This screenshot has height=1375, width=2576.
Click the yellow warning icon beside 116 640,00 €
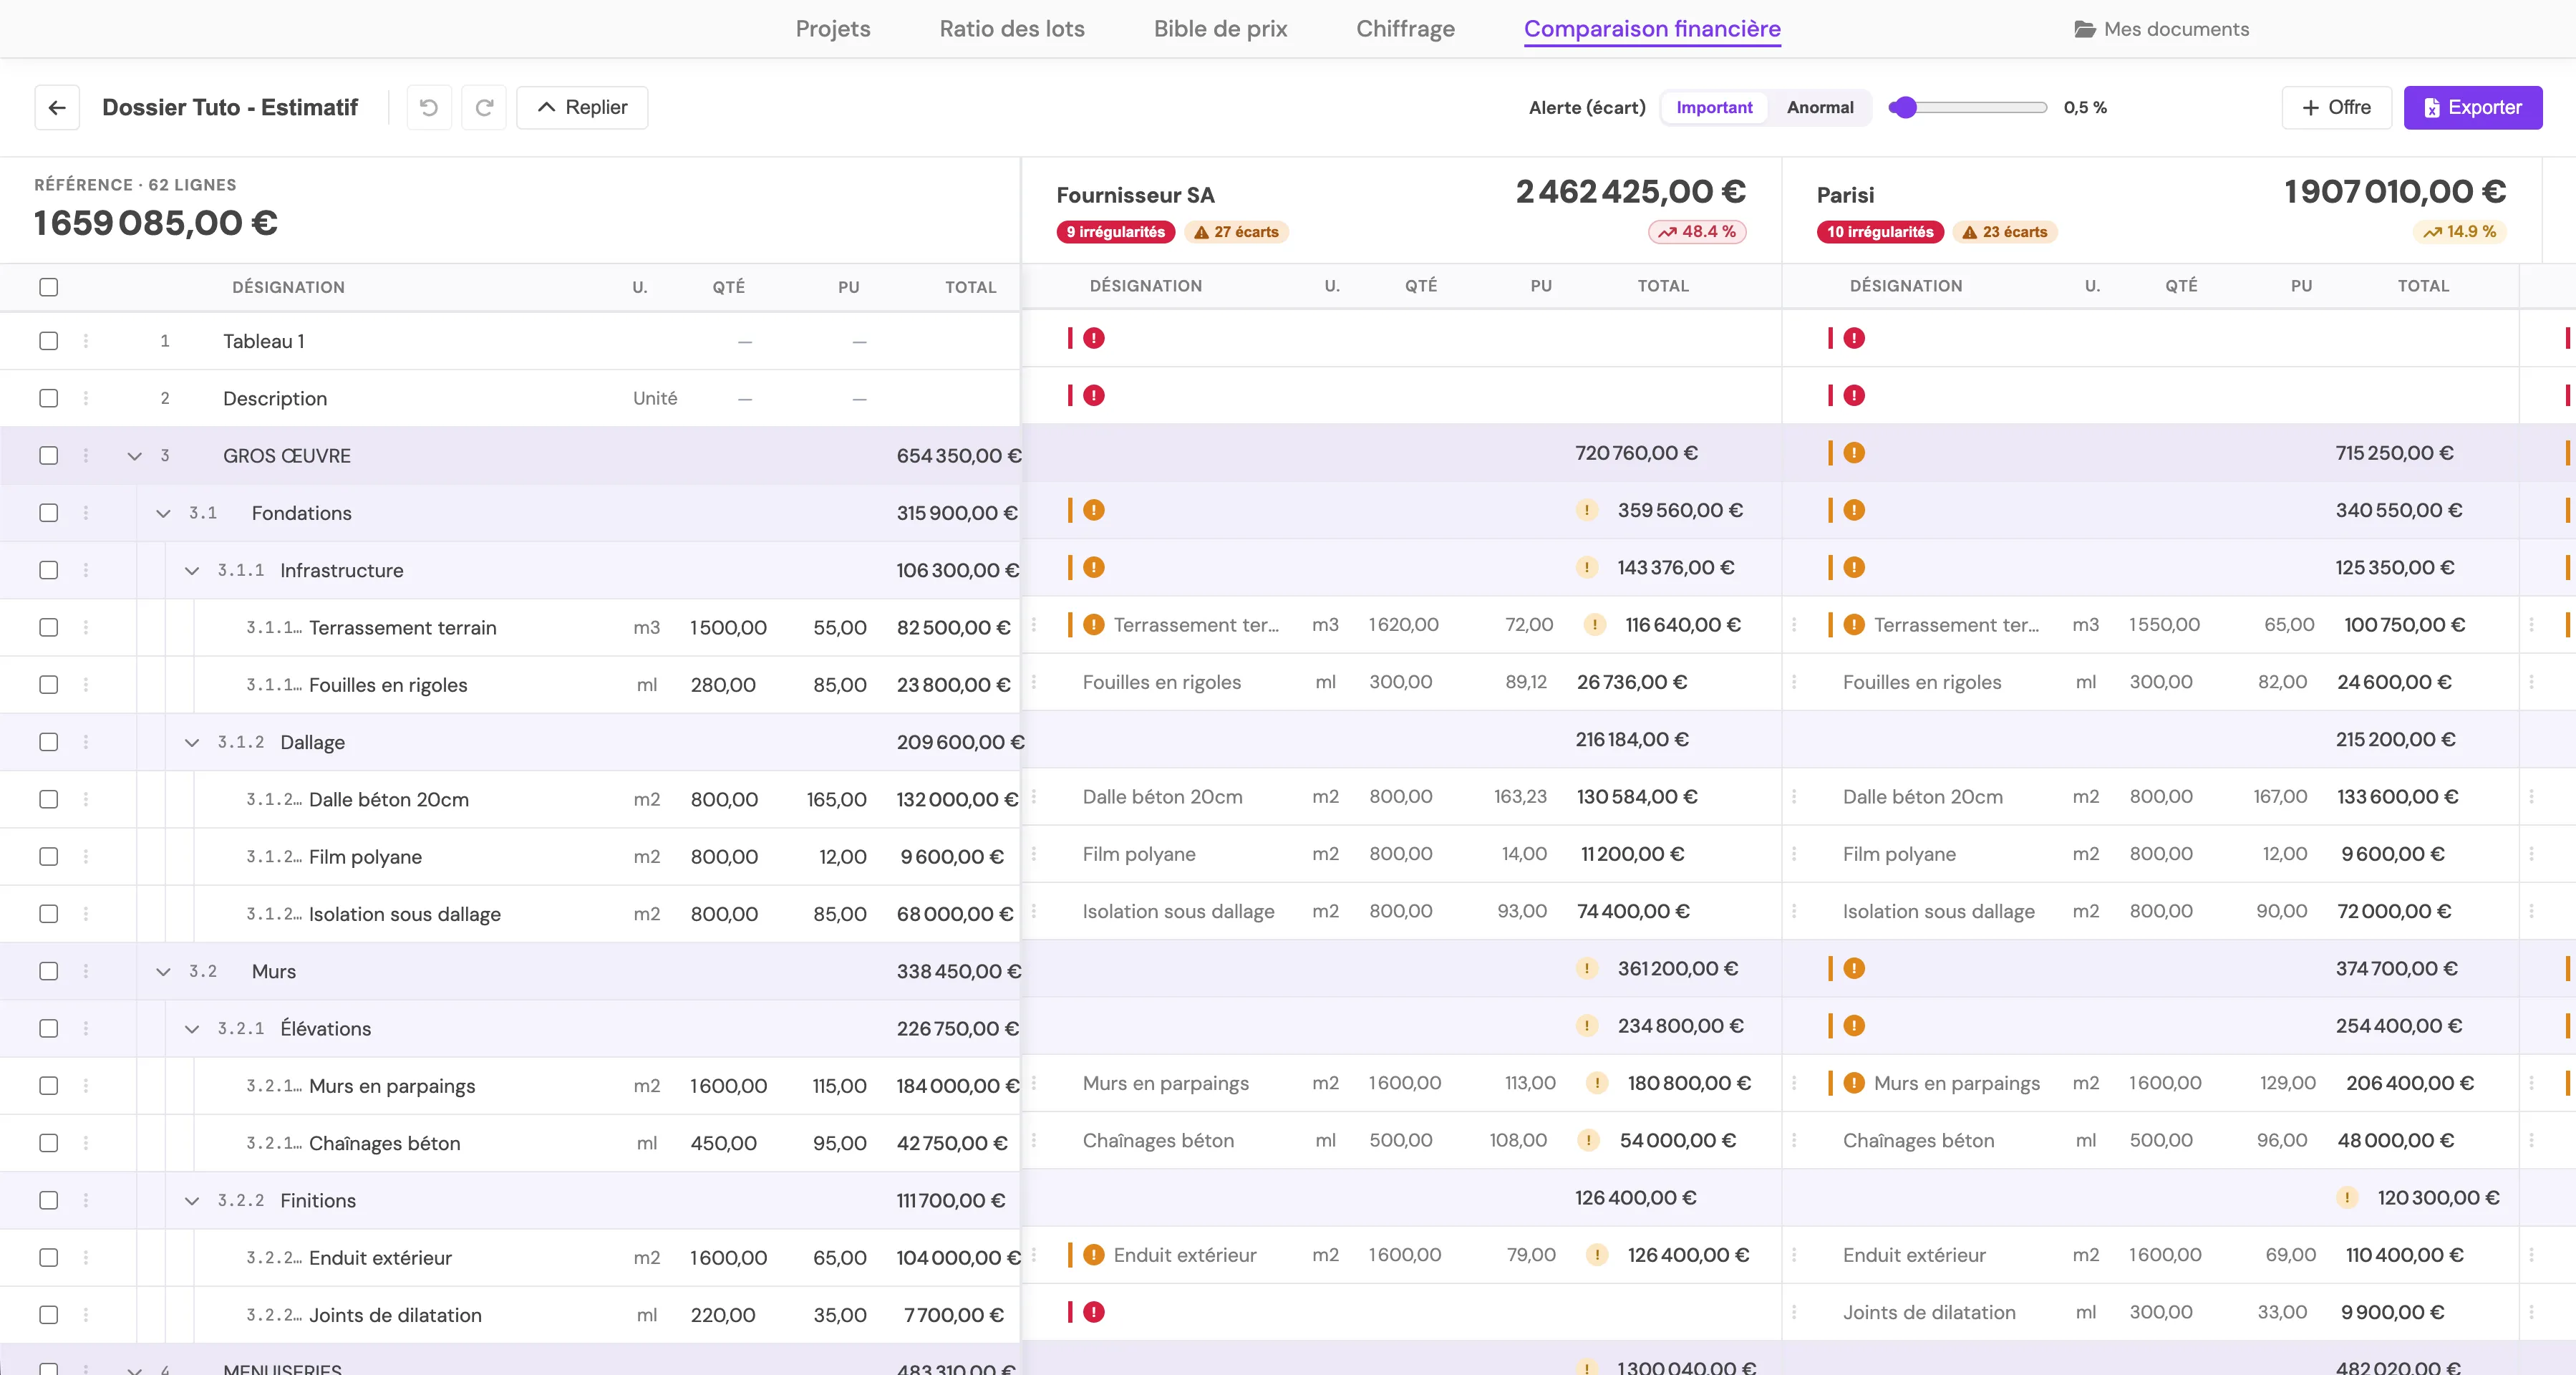tap(1595, 625)
